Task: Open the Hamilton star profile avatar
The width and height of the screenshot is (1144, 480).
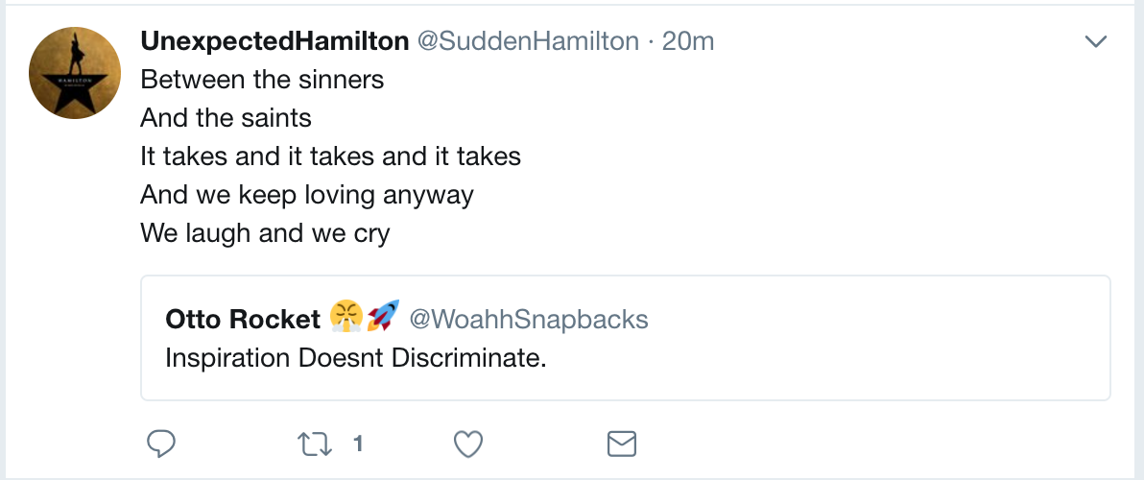Action: click(74, 74)
